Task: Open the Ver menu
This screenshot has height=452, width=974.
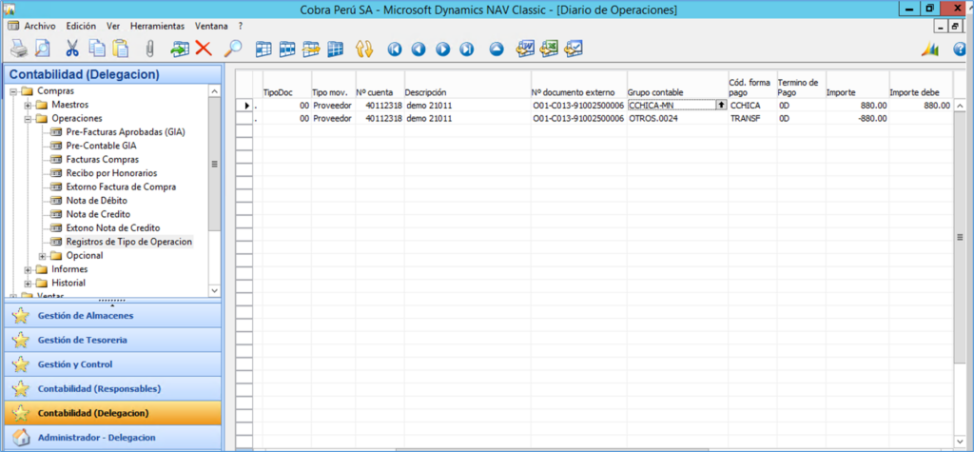Action: point(113,26)
